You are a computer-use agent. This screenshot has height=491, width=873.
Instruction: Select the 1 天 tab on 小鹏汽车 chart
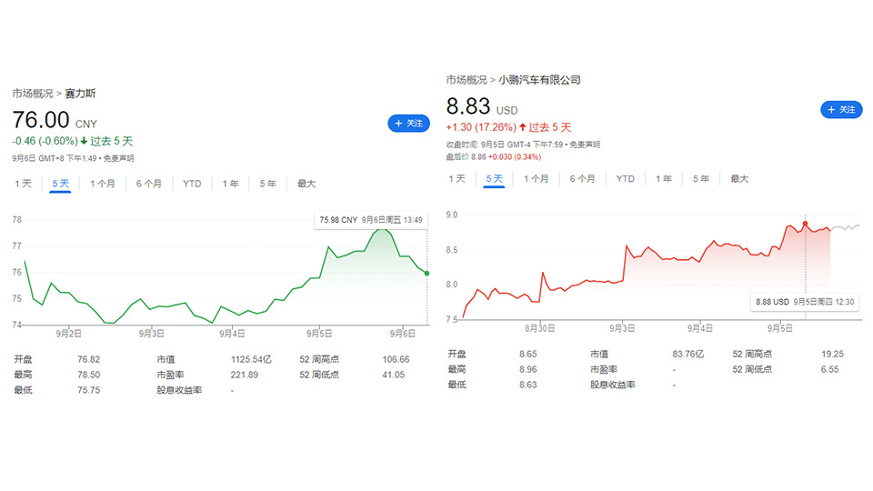click(x=457, y=179)
